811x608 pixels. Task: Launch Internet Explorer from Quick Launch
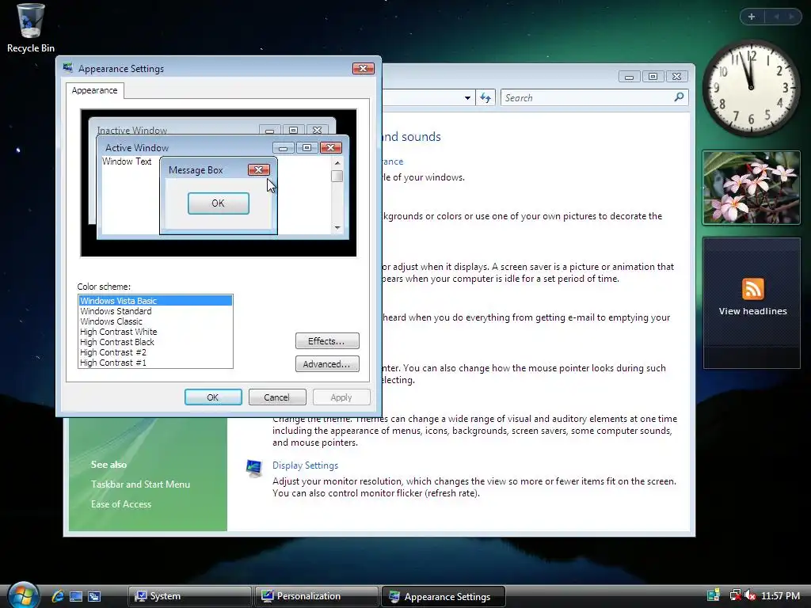(57, 596)
